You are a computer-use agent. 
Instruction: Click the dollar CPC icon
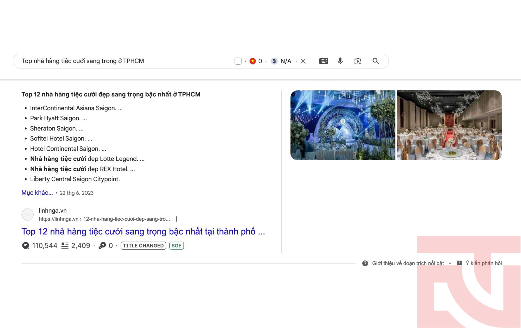[x=274, y=61]
